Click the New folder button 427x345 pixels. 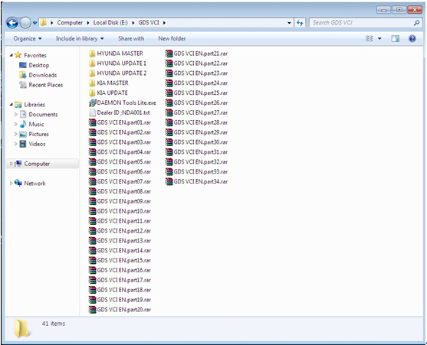point(172,38)
